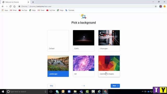Choose the Default background card
The image size is (167, 94).
(x=58, y=41)
